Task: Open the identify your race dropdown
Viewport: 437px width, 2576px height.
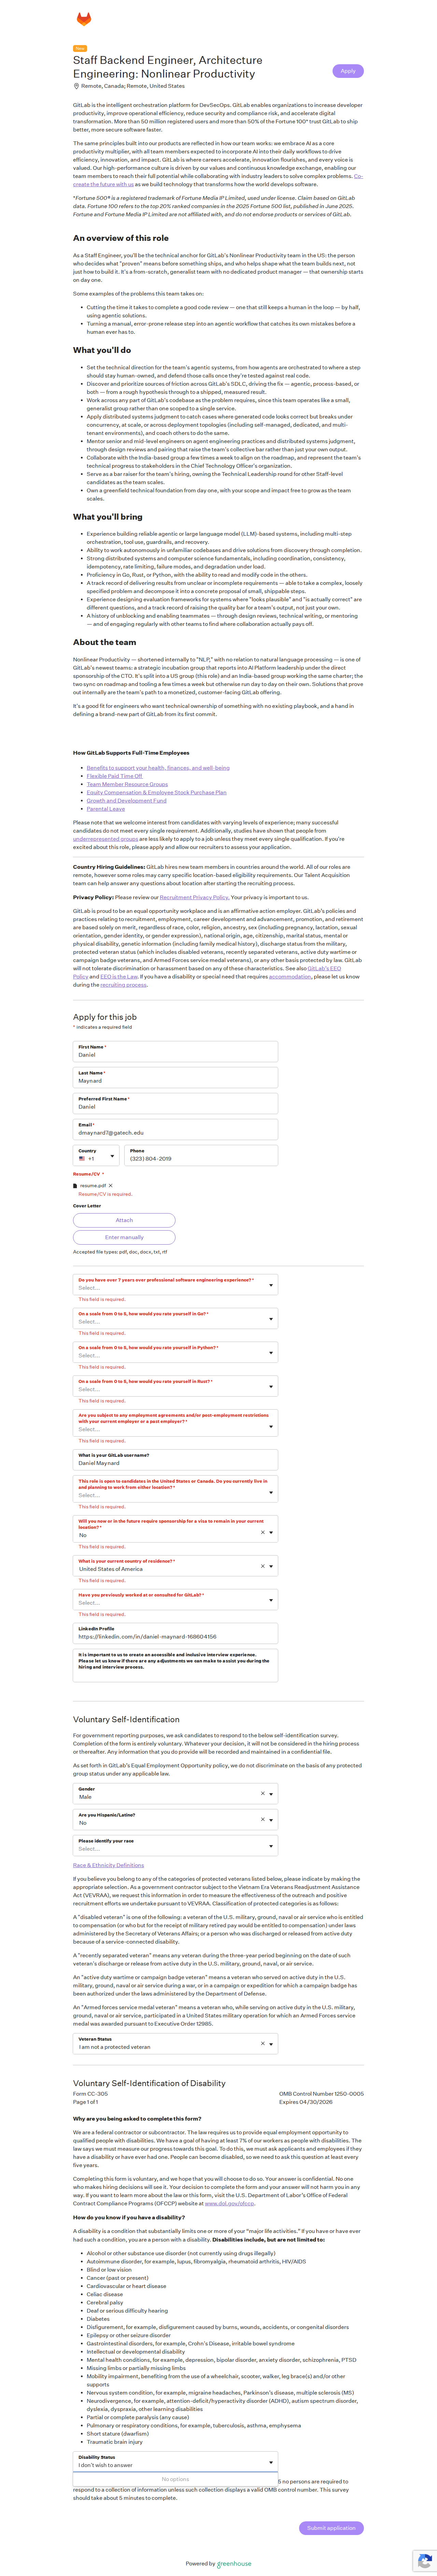Action: pyautogui.click(x=175, y=1846)
